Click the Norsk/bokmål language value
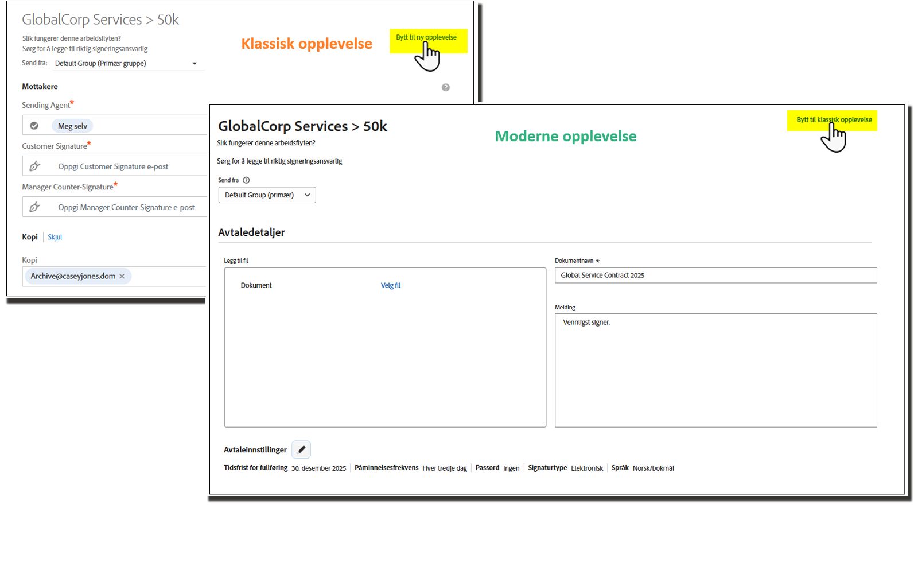 coord(654,468)
